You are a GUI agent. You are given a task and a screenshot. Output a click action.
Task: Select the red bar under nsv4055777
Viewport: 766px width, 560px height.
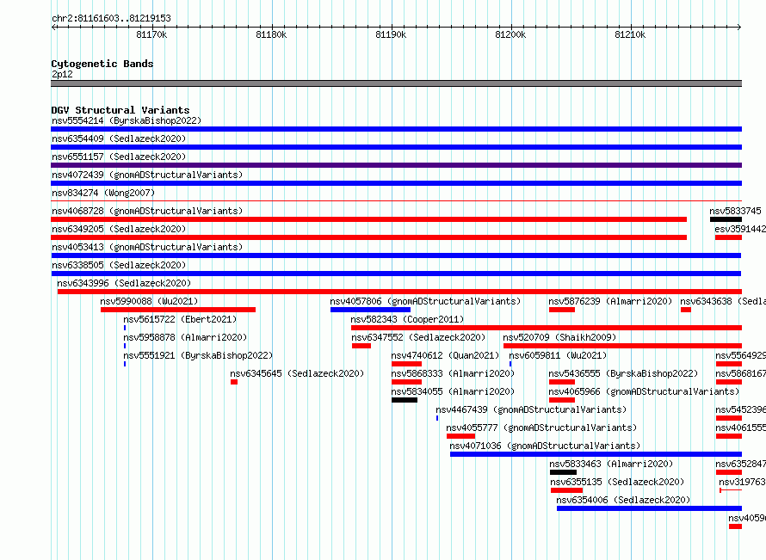460,436
